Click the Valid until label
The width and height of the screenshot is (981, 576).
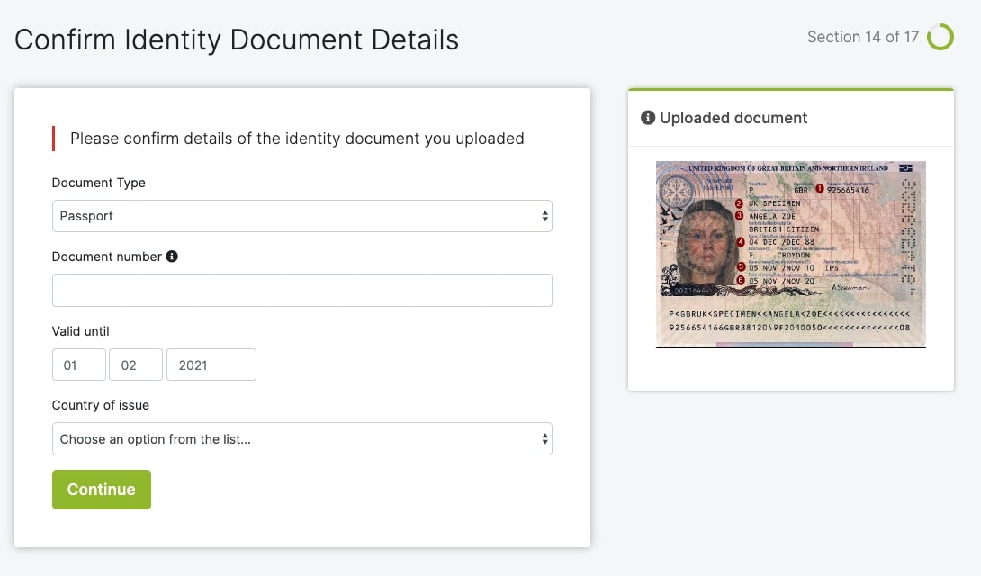(80, 331)
